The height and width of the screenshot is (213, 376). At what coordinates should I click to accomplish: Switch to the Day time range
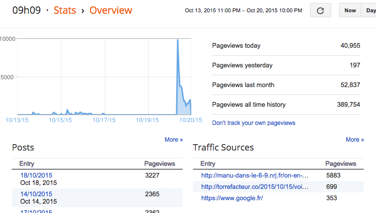pyautogui.click(x=370, y=10)
